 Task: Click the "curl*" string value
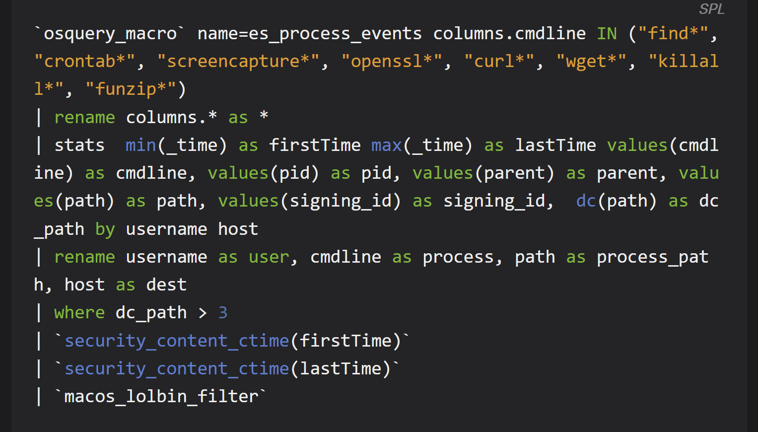tap(499, 62)
